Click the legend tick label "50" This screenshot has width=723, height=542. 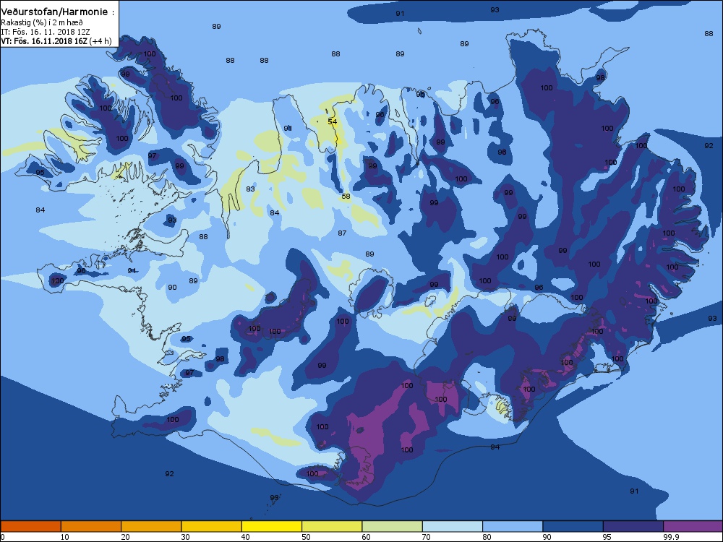306,536
